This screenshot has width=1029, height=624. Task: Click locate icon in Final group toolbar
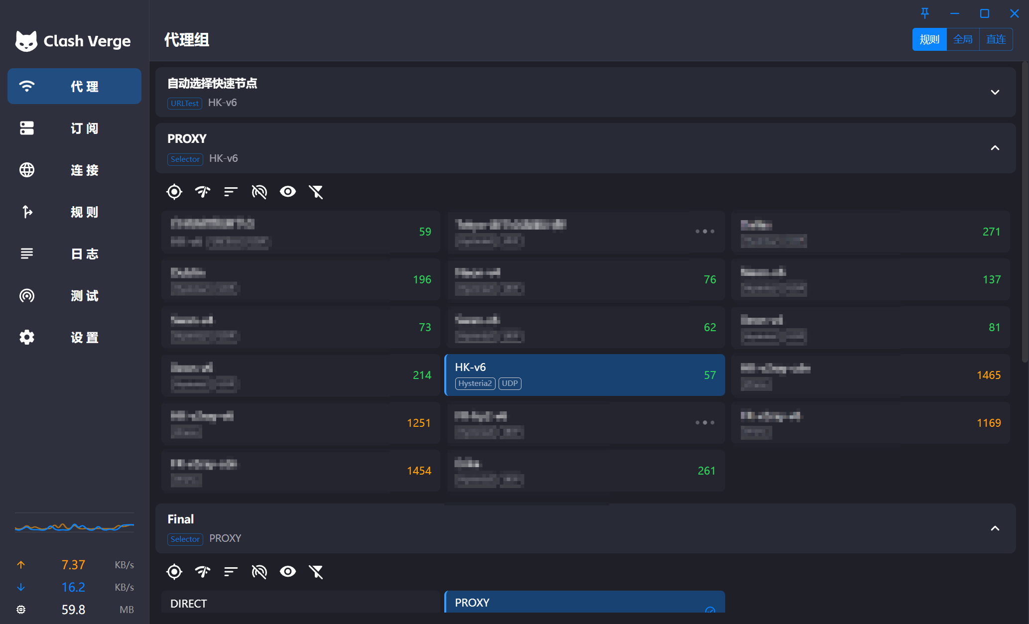tap(174, 572)
